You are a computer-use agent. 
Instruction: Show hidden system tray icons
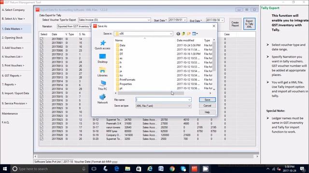pyautogui.click(x=267, y=169)
